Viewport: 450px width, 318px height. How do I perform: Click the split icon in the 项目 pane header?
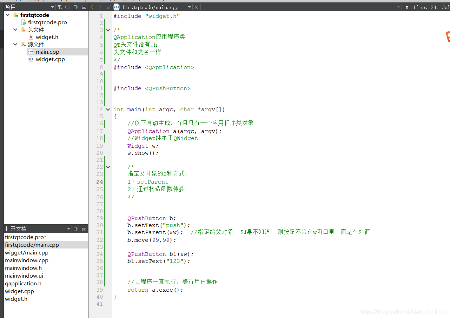pos(76,7)
